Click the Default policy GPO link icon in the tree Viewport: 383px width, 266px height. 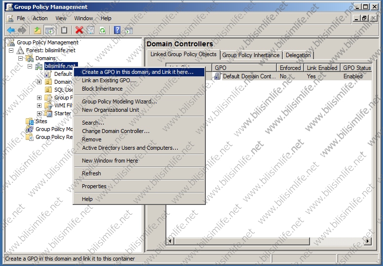point(48,74)
